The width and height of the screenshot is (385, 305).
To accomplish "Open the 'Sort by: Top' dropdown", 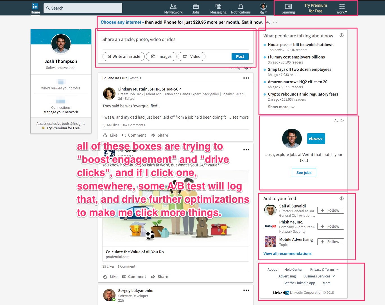I will [241, 68].
